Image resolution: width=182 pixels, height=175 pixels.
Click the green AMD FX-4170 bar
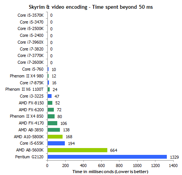click(x=52, y=123)
